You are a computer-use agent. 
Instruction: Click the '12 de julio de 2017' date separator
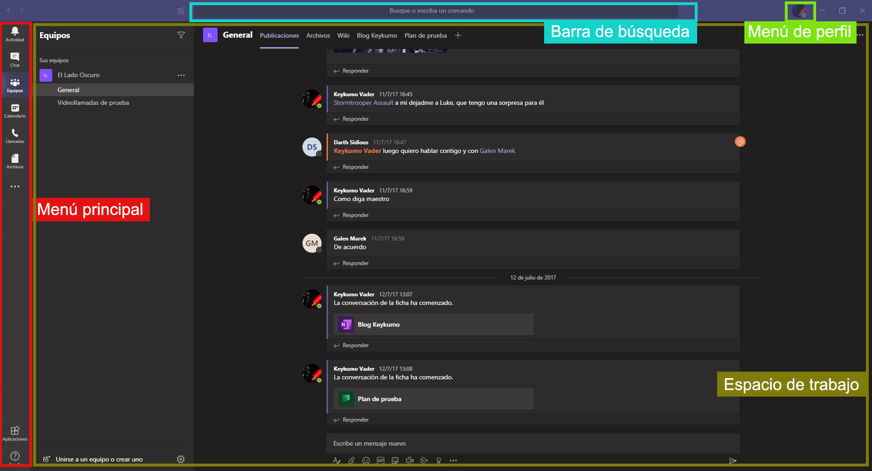(533, 278)
